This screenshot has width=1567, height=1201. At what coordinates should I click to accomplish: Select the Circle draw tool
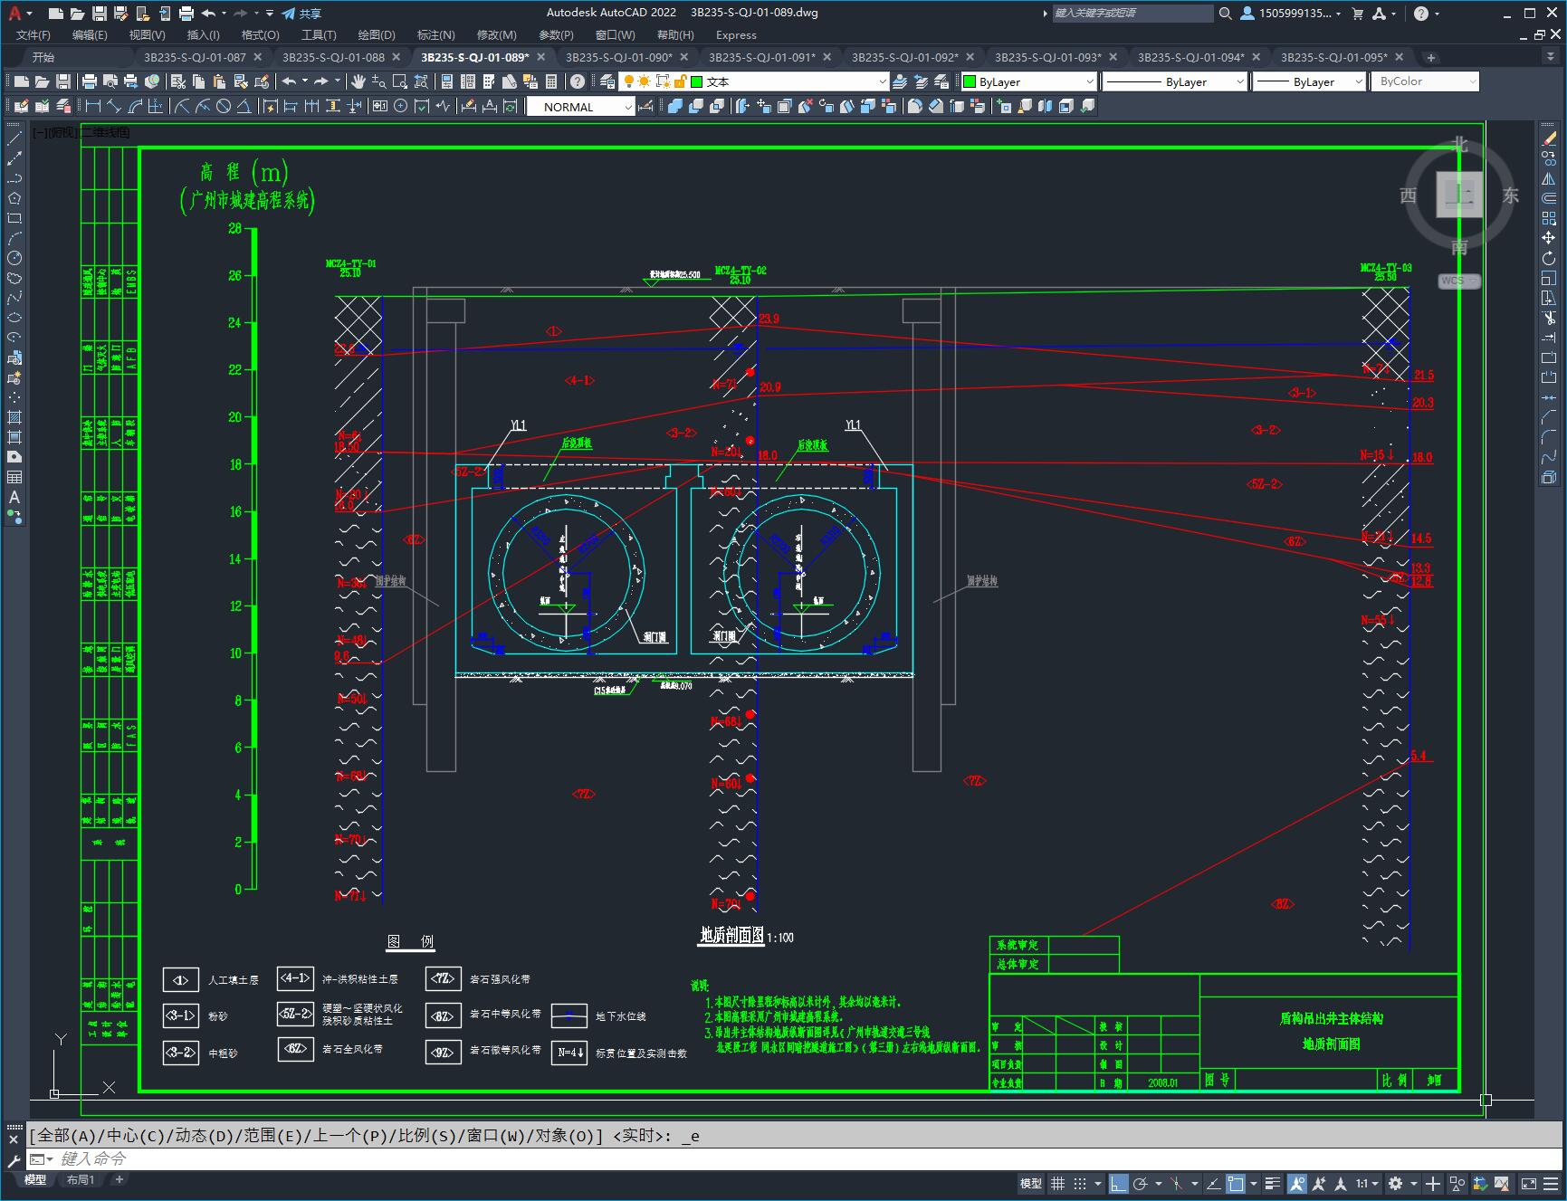14,258
